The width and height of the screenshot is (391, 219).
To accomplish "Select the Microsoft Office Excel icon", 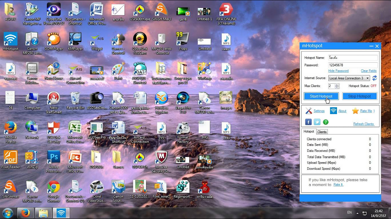I will pyautogui.click(x=75, y=132).
